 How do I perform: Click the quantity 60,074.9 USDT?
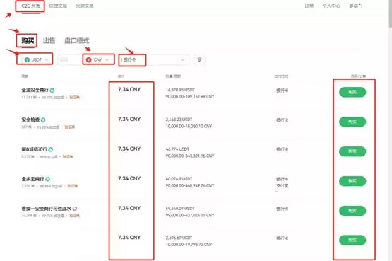tap(179, 179)
